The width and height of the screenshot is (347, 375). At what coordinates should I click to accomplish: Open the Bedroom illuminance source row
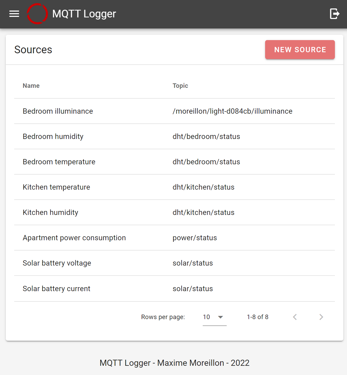pyautogui.click(x=175, y=111)
